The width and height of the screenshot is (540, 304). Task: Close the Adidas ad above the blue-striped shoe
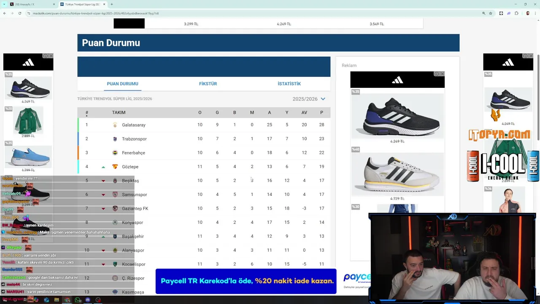coord(51,56)
